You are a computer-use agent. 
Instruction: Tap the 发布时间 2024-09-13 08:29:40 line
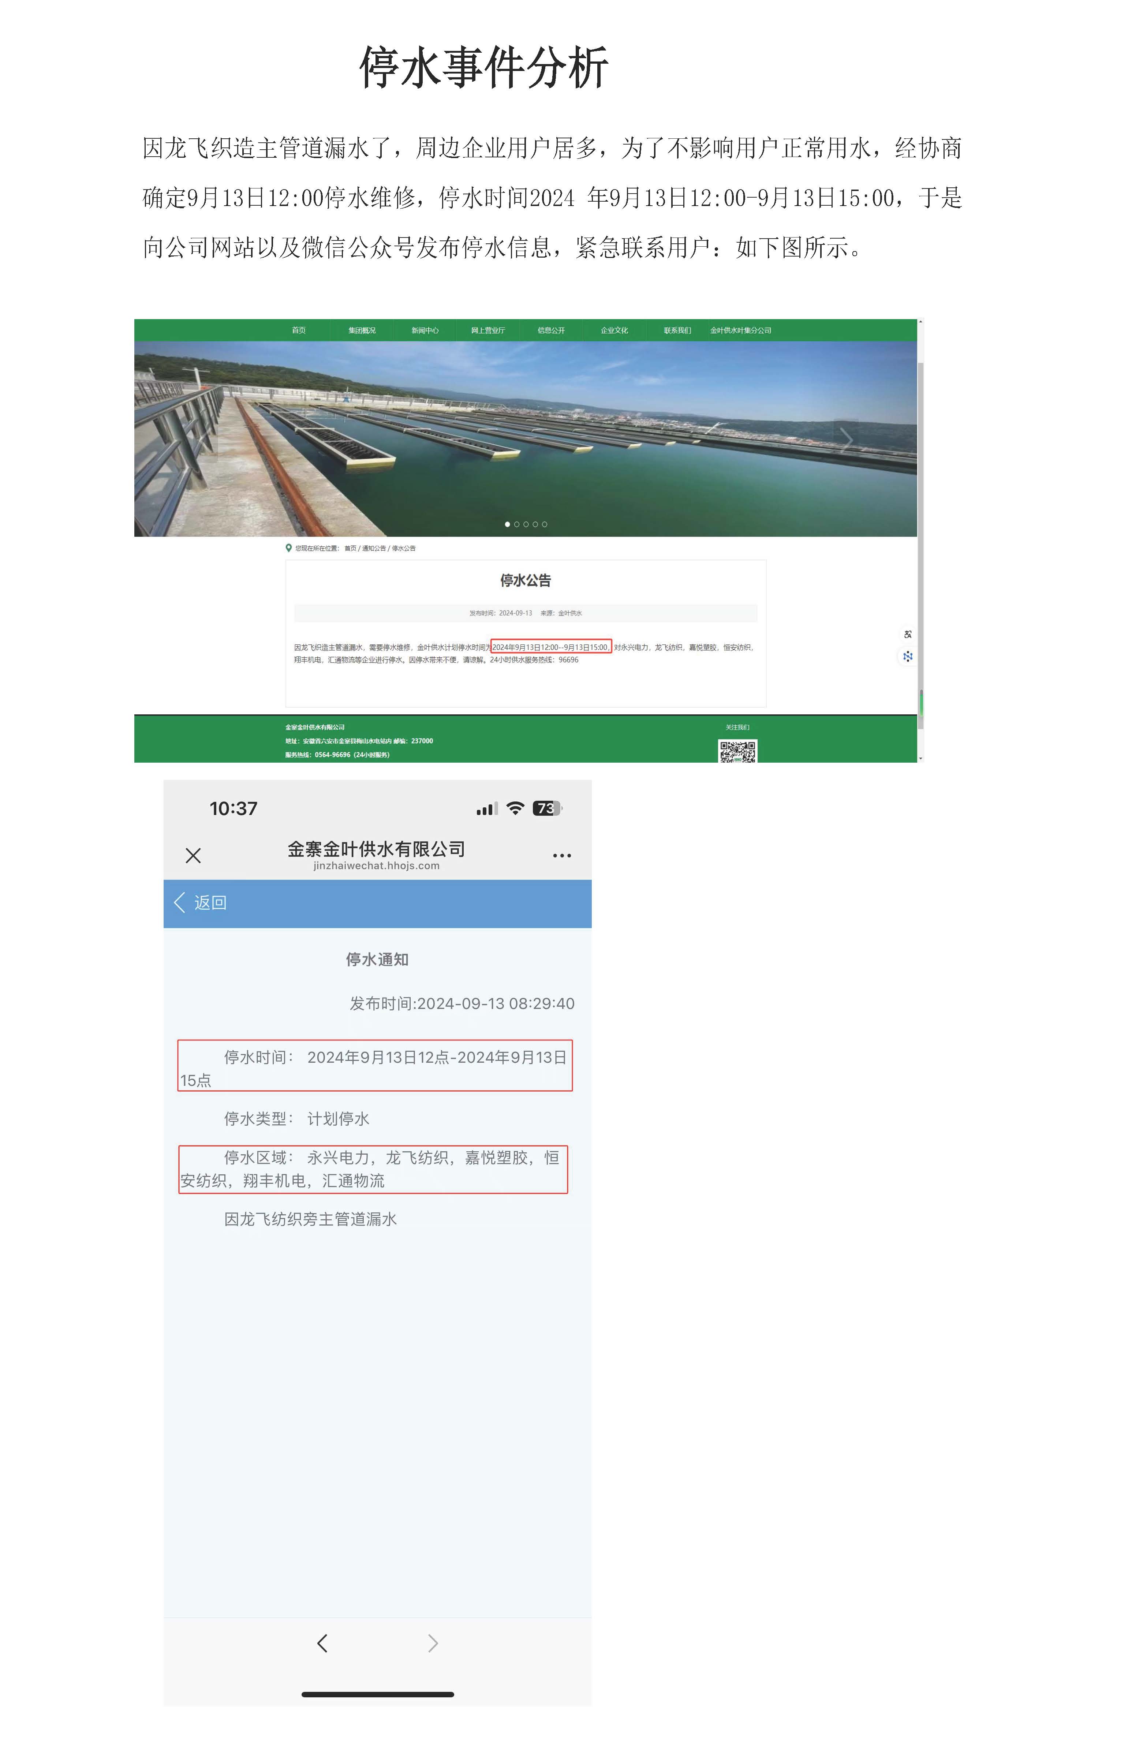pos(462,1003)
